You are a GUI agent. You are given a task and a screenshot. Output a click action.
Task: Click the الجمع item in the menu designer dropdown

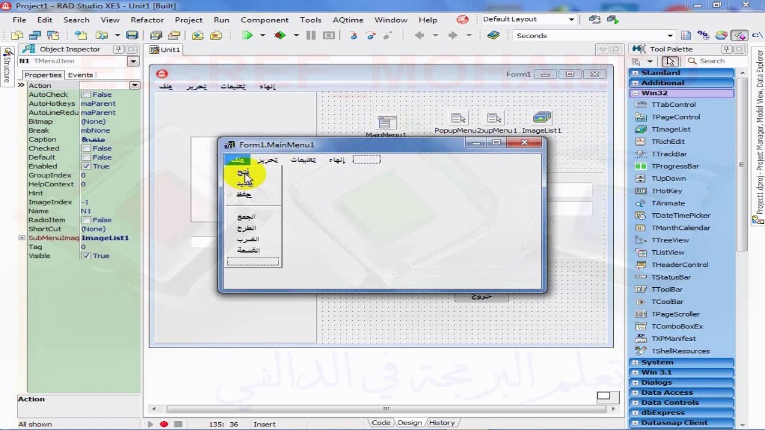point(246,217)
